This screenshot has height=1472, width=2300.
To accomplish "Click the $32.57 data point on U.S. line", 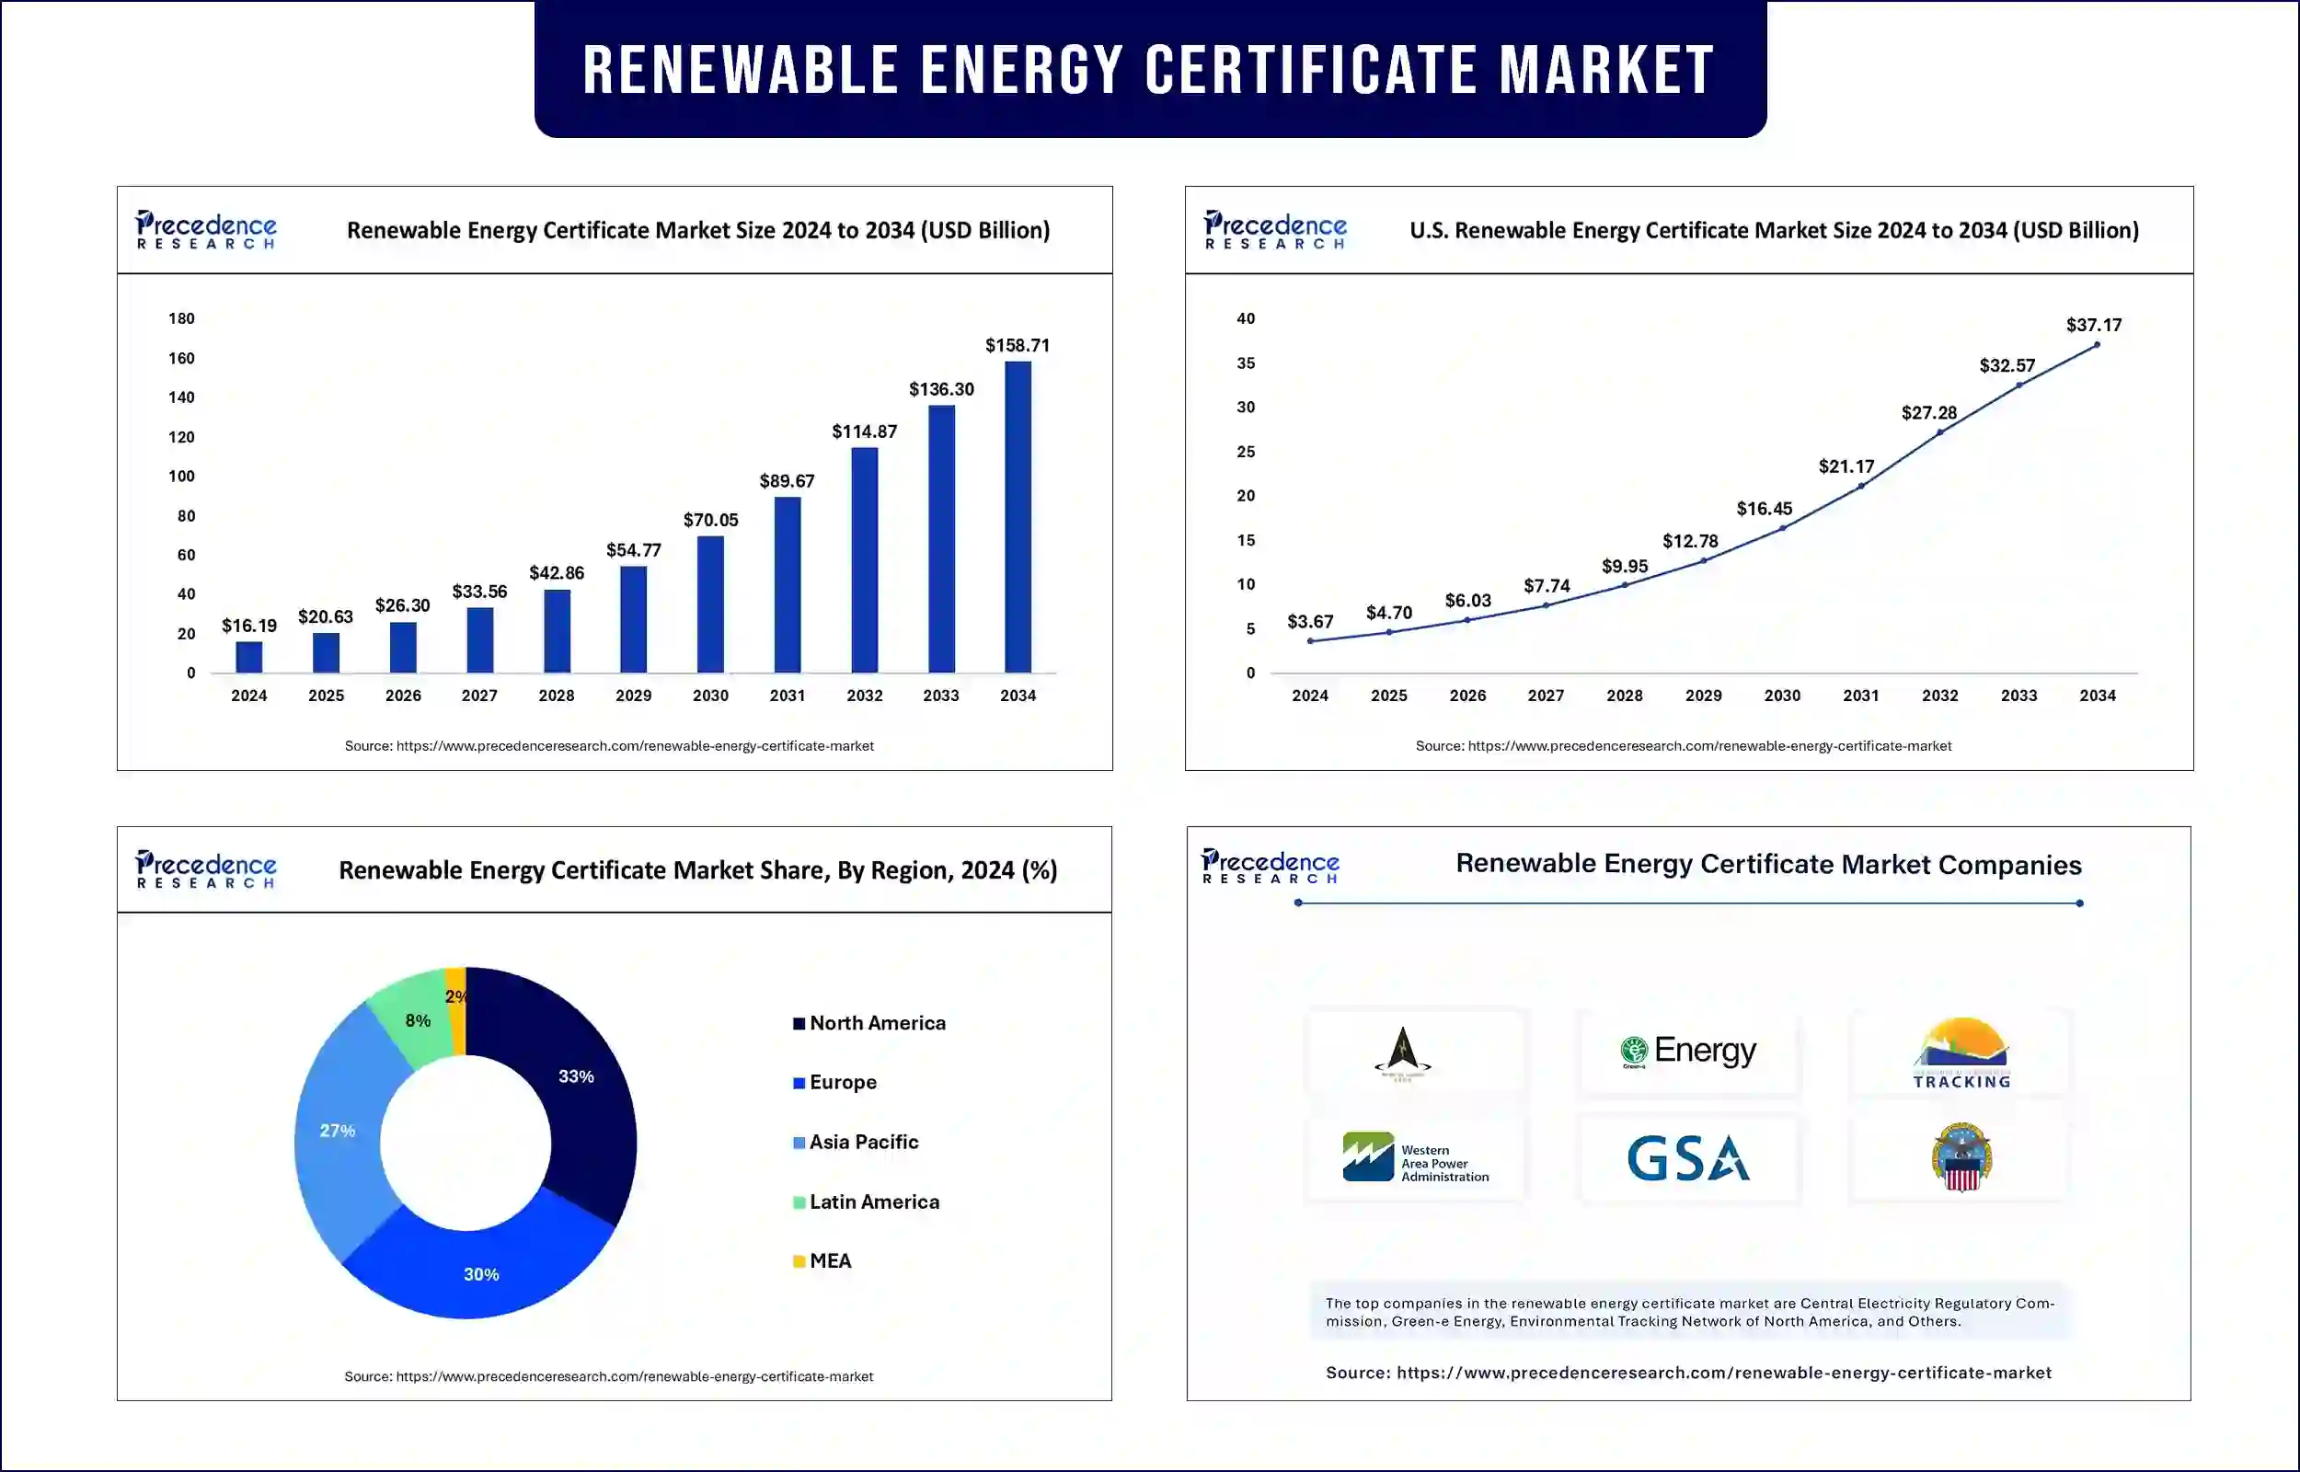I will coord(2018,385).
